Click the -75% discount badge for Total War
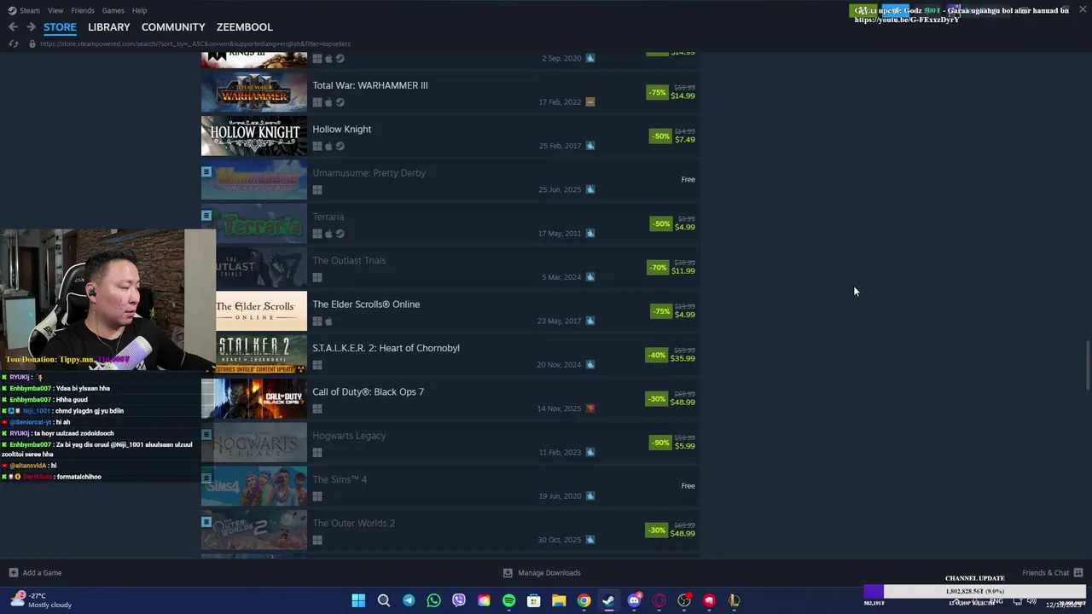1092x614 pixels. pyautogui.click(x=657, y=92)
